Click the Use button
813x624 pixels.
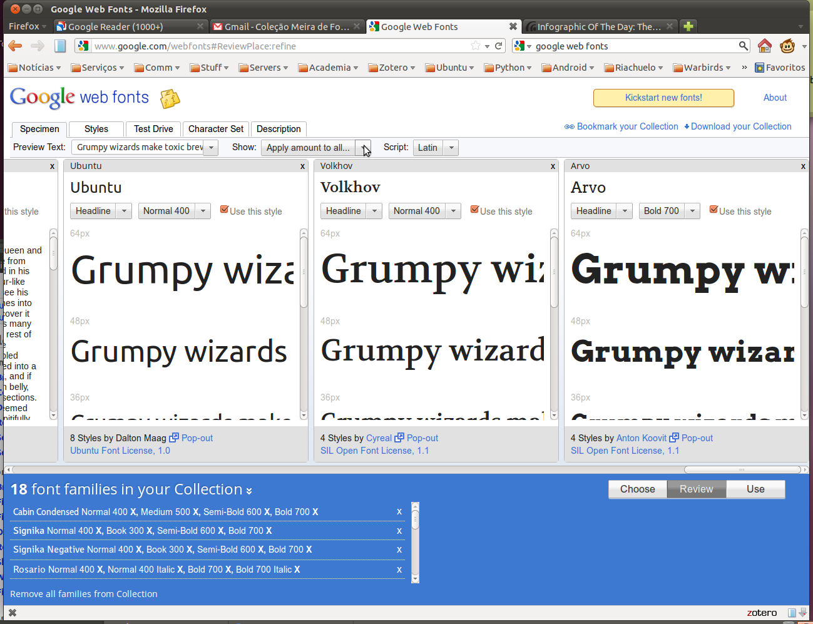click(x=755, y=489)
